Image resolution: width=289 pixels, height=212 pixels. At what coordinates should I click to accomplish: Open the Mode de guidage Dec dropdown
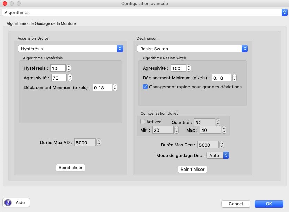218,155
